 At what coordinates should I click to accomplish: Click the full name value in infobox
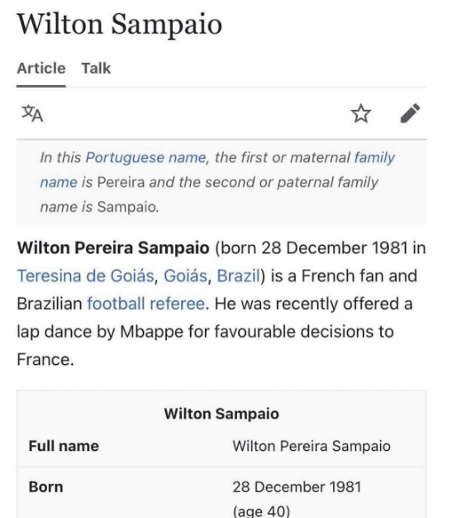[x=312, y=446]
